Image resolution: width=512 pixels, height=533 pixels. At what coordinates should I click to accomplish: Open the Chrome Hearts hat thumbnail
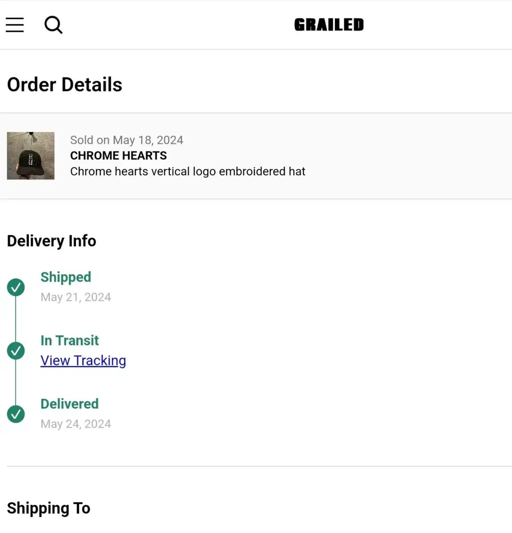click(31, 155)
